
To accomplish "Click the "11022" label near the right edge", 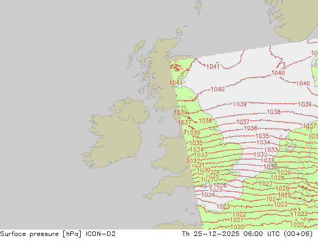I will tap(299, 214).
